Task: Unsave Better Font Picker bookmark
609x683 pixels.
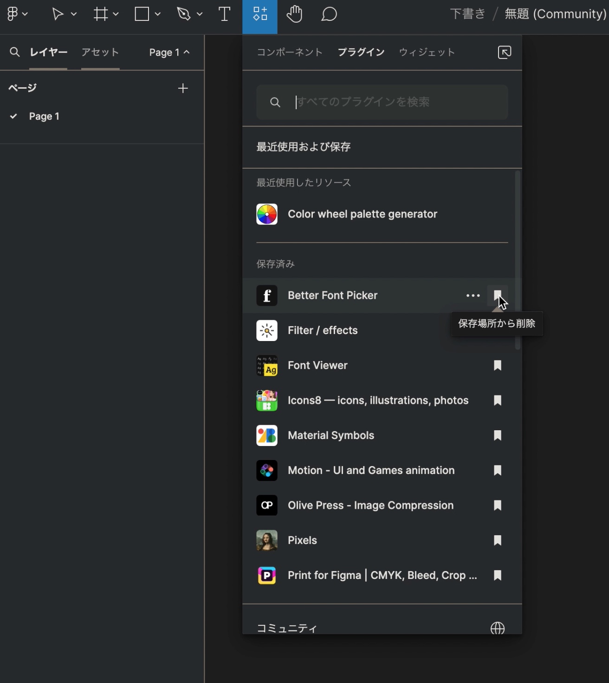Action: tap(498, 296)
